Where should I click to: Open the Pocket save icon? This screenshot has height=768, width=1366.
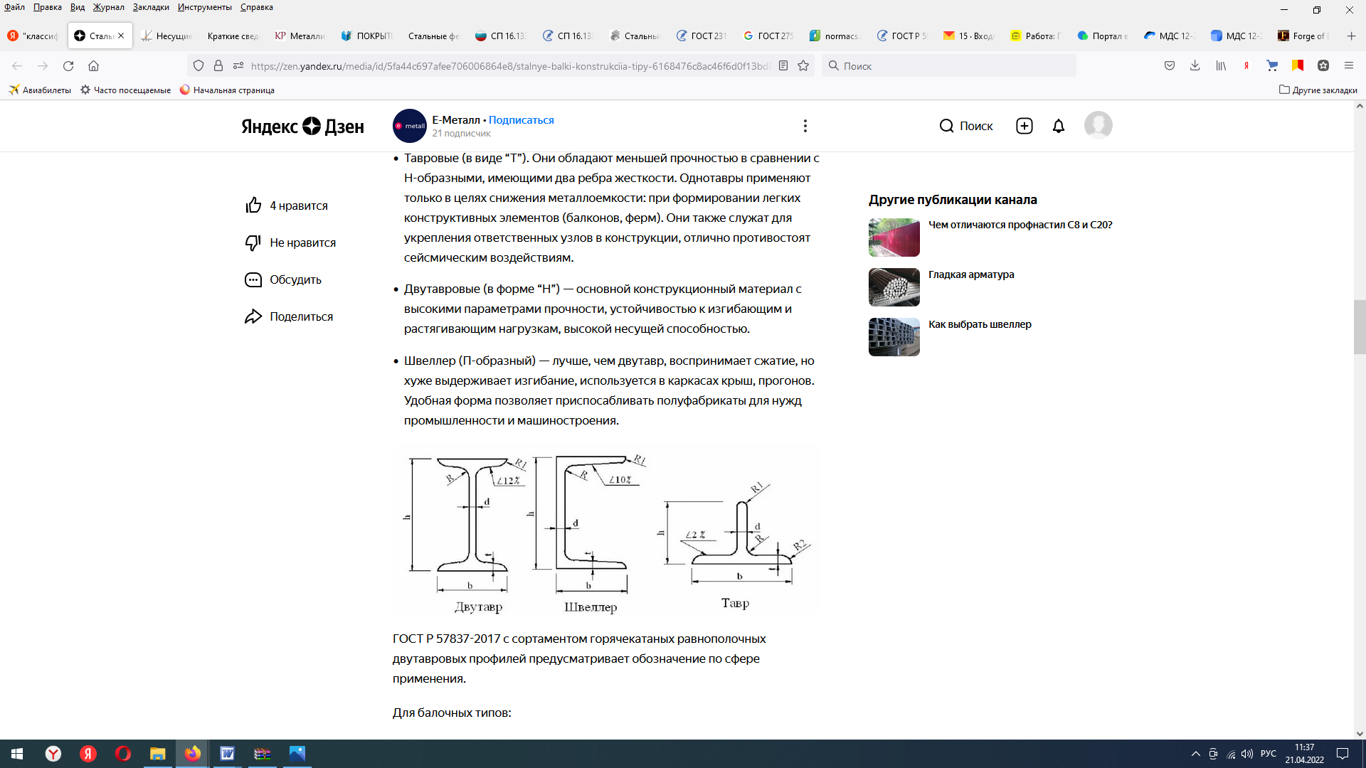pyautogui.click(x=1170, y=65)
